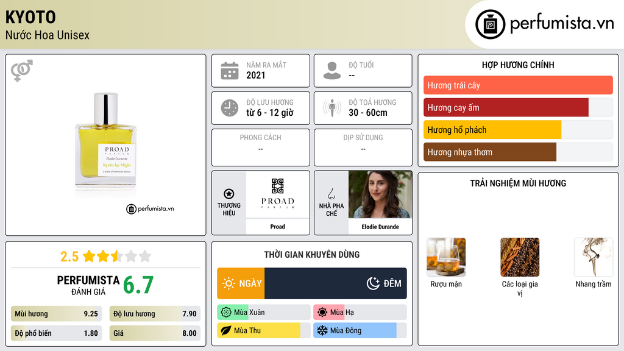This screenshot has height=351, width=624.
Task: Click the Ngày daytime segment
Action: 241,283
